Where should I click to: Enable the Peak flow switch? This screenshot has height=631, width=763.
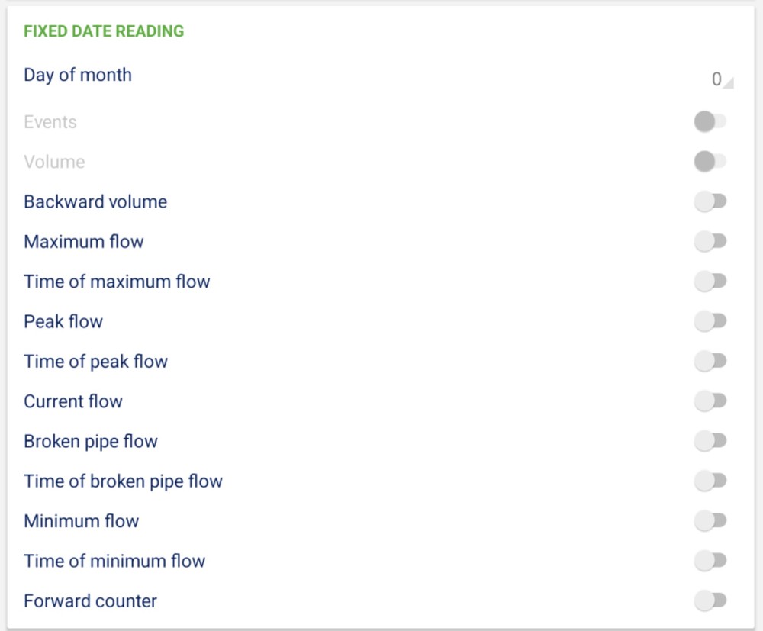(710, 321)
